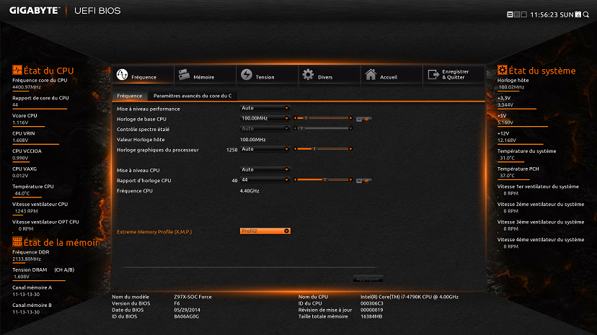Open Horloge de base CPU 100.00MHz dropdown

click(x=265, y=118)
